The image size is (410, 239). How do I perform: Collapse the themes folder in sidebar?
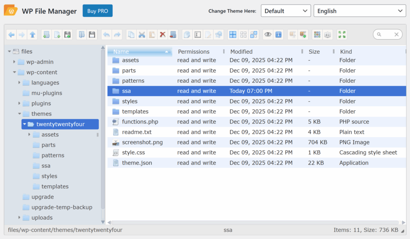point(19,113)
